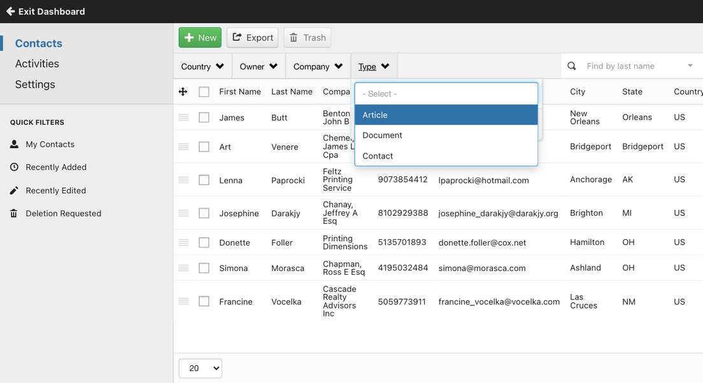Open the Country filter dropdown
Image resolution: width=703 pixels, height=383 pixels.
202,66
